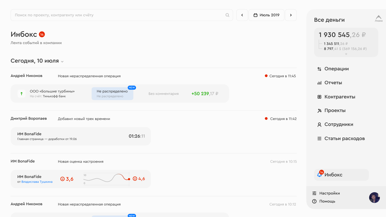Click the search magnifier icon

click(x=227, y=15)
